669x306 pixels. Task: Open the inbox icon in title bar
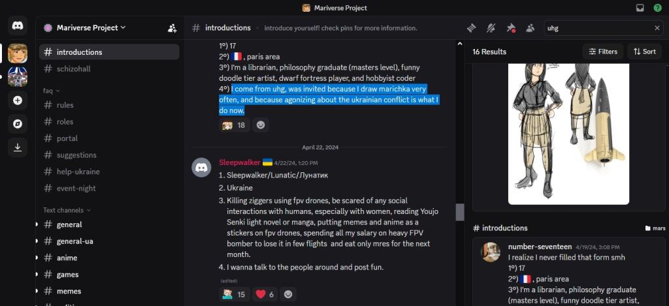(x=640, y=8)
